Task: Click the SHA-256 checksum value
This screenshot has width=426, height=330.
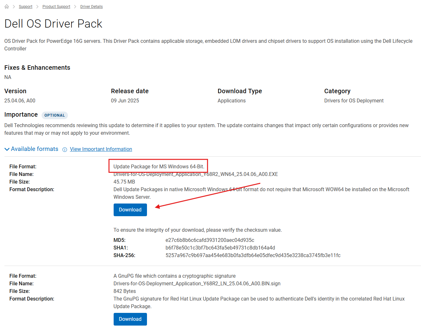Action: [x=253, y=256]
